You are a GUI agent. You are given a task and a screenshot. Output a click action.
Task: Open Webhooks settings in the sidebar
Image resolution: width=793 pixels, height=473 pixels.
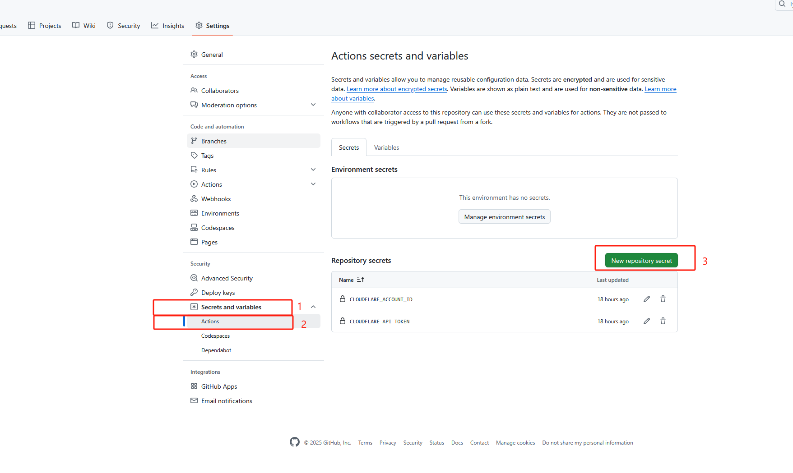click(x=216, y=199)
